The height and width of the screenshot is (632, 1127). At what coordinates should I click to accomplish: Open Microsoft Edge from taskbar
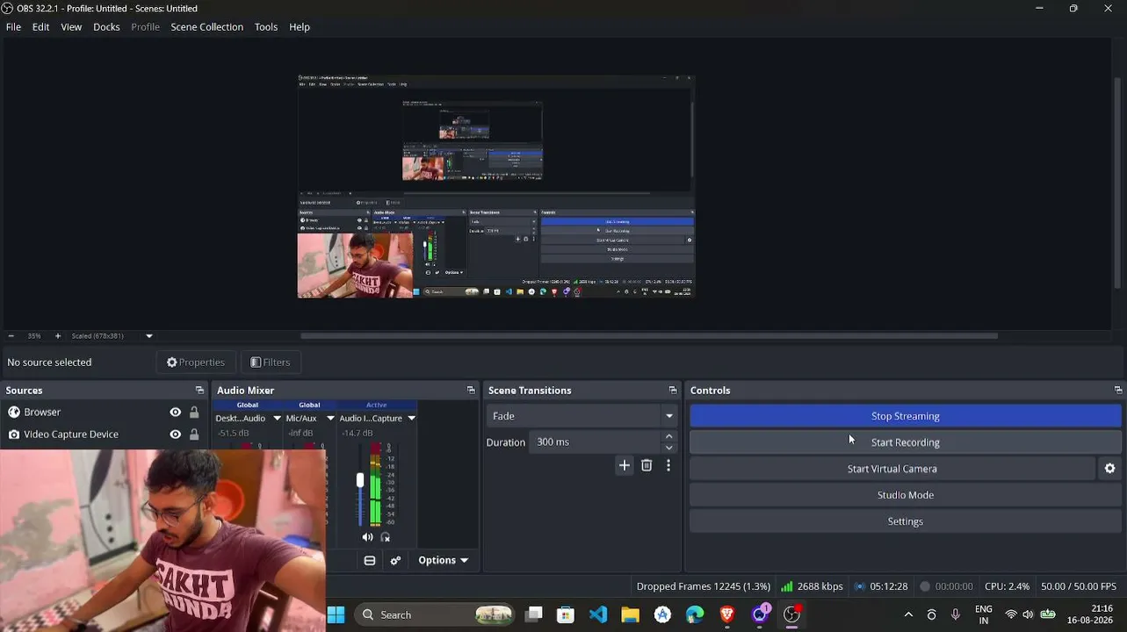[x=695, y=614]
